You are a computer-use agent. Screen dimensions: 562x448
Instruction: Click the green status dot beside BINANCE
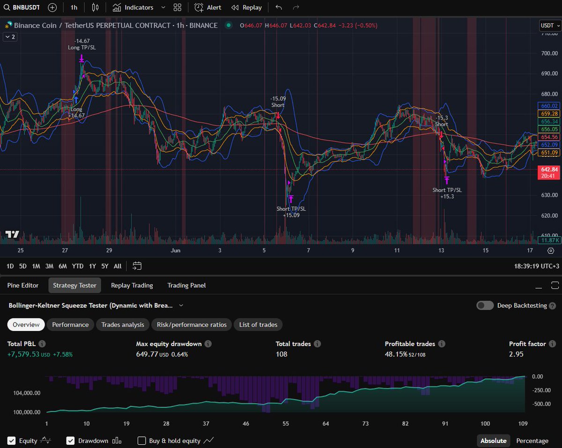[228, 25]
